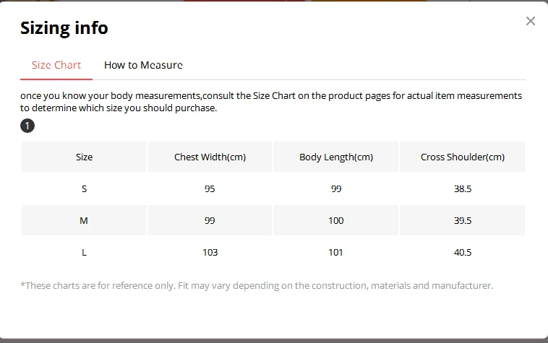Click the Cross Shoulder(cm) column header

463,157
